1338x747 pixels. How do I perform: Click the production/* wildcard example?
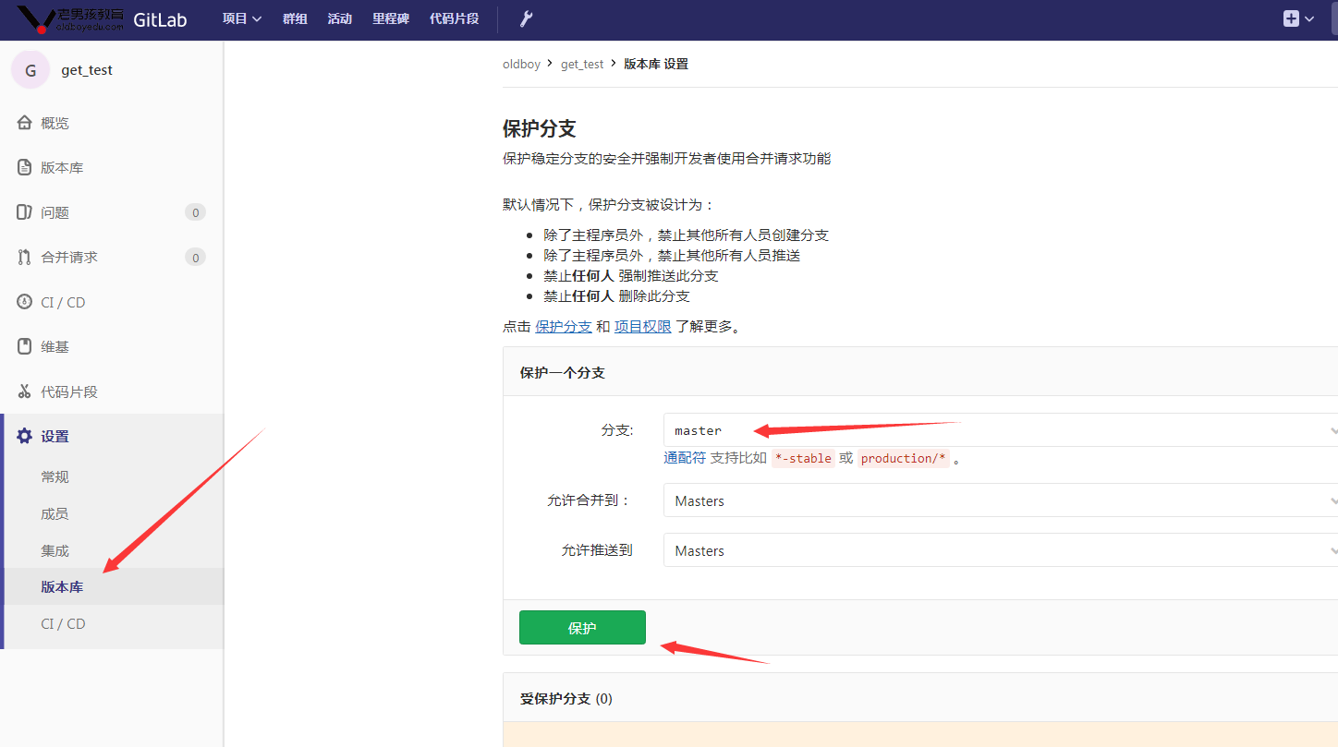point(904,458)
